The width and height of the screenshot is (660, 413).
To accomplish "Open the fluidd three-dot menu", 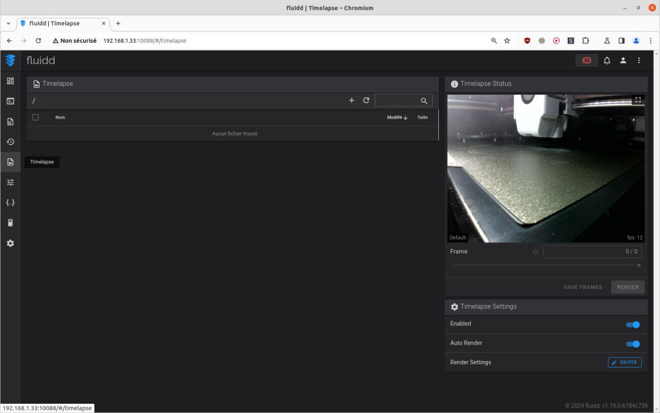I will point(639,61).
